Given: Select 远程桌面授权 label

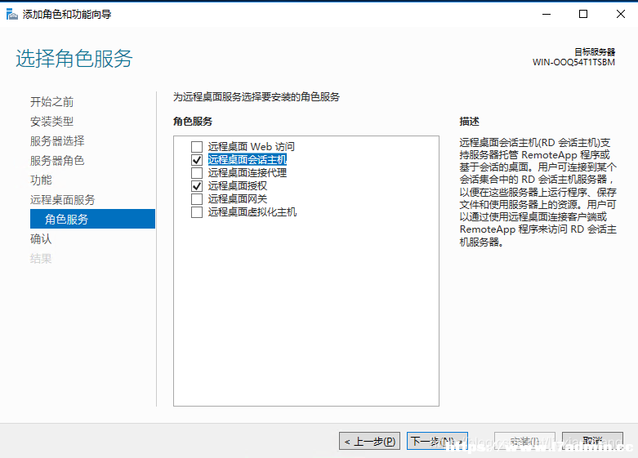Looking at the screenshot, I should [x=238, y=186].
